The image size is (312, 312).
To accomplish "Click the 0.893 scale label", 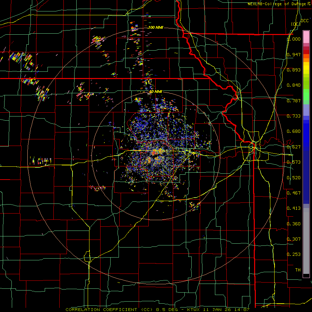I will point(294,70).
